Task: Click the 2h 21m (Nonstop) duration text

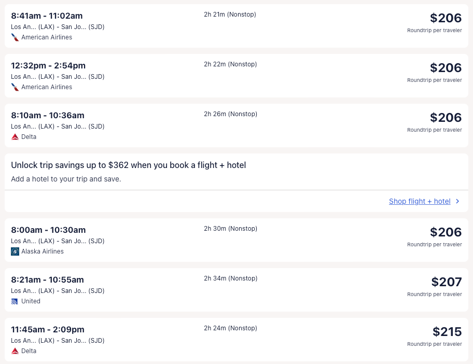Action: pyautogui.click(x=230, y=15)
